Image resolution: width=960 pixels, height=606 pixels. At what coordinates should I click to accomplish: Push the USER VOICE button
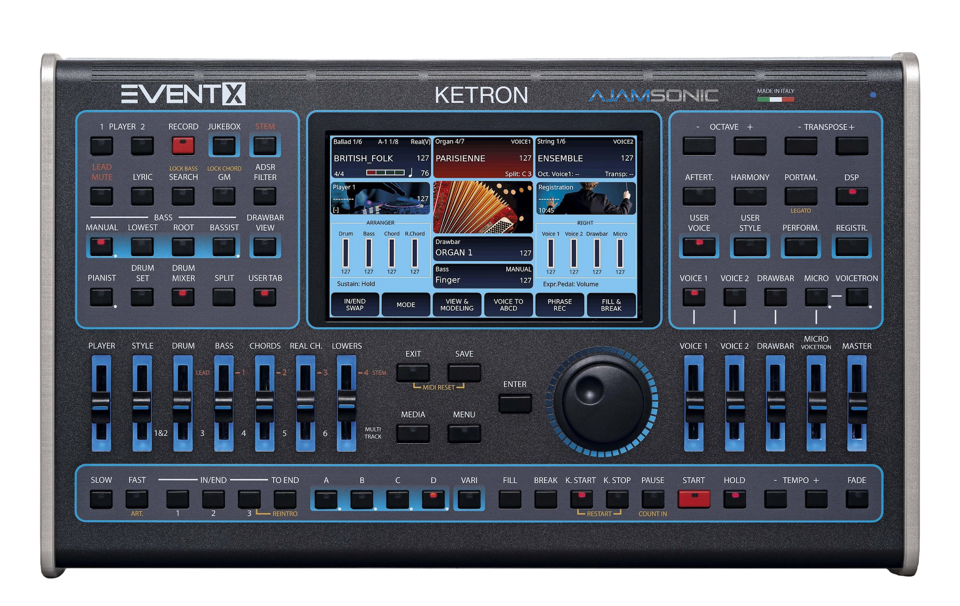click(x=699, y=247)
